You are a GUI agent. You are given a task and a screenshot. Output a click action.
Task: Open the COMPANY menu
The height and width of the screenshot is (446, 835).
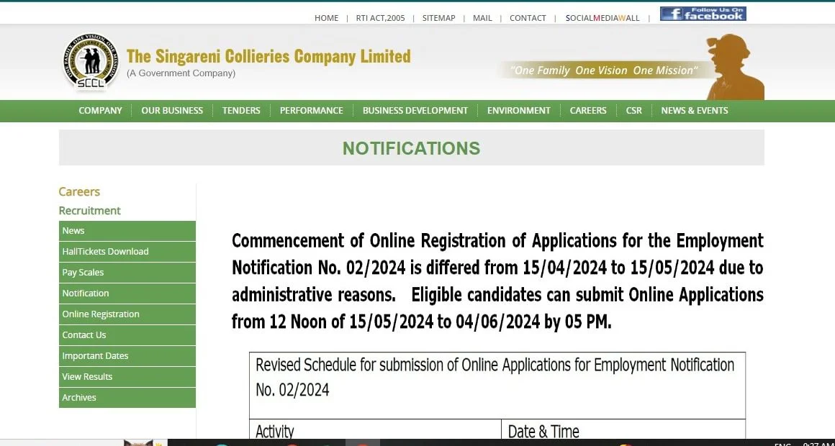click(100, 111)
